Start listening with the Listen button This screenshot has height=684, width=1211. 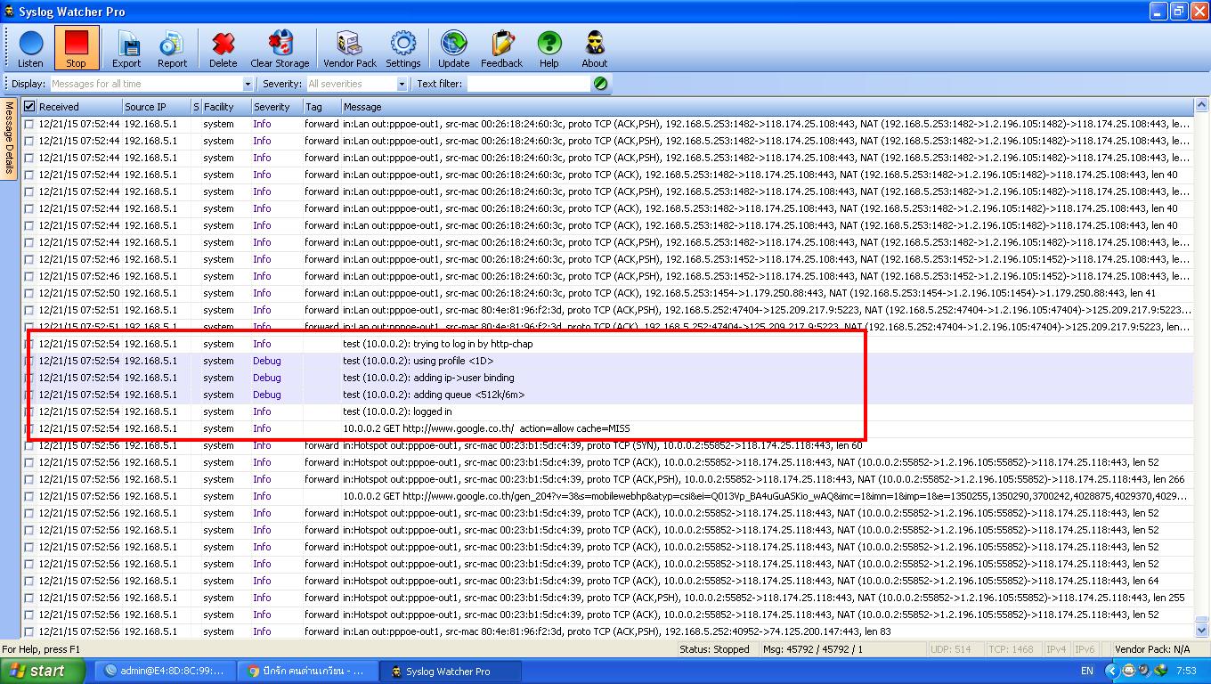30,48
